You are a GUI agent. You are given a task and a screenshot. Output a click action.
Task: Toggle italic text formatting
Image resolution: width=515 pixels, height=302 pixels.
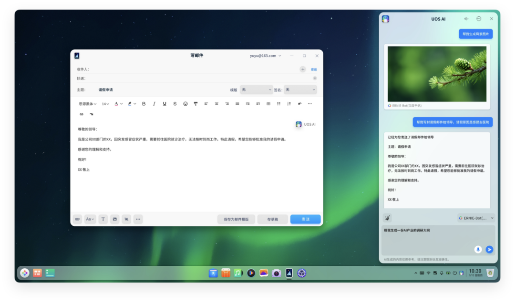click(x=154, y=104)
